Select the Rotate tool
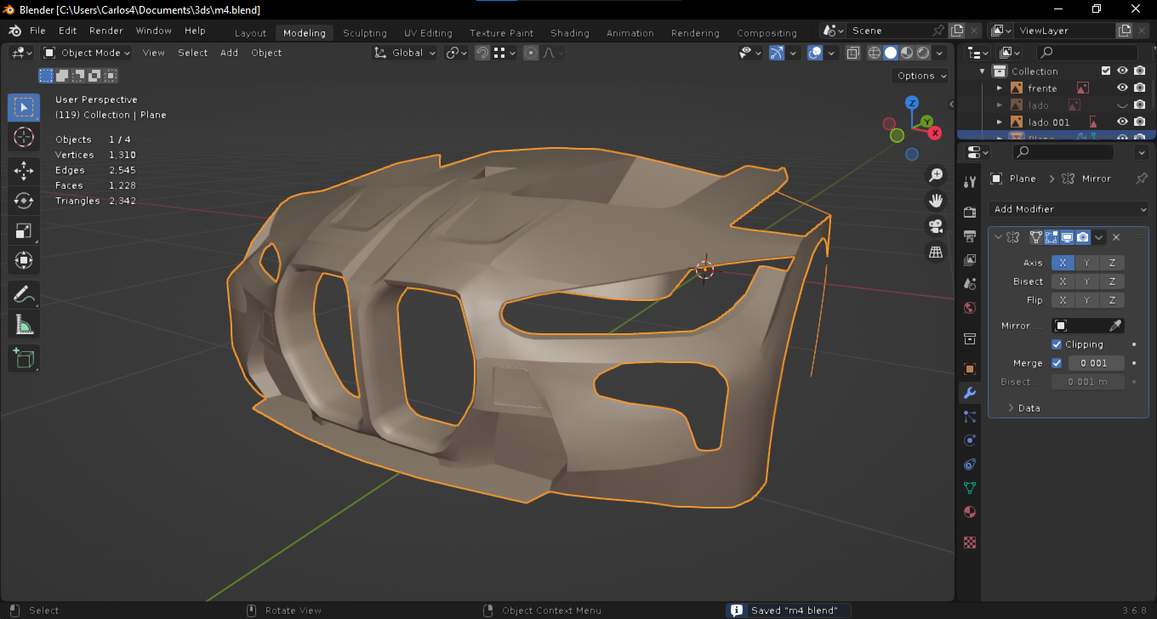Viewport: 1157px width, 619px height. (x=24, y=201)
